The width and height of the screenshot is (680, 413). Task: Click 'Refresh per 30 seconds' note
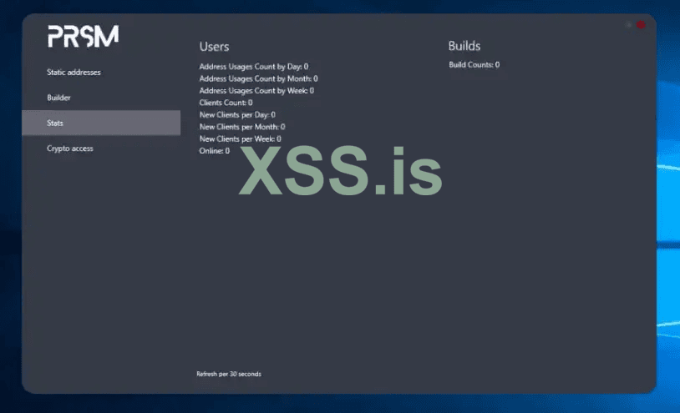(x=229, y=374)
